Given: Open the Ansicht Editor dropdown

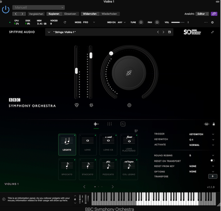Looking at the screenshot, I should tap(202, 14).
